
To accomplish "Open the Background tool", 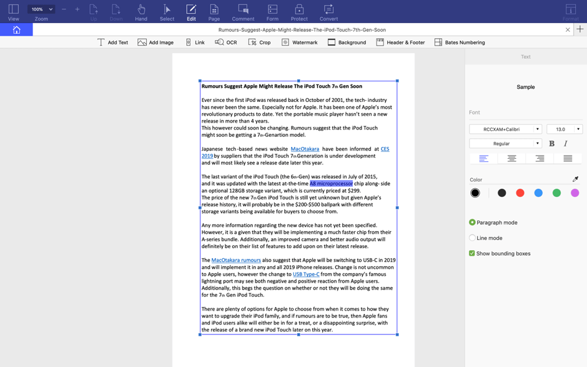I will [x=347, y=43].
